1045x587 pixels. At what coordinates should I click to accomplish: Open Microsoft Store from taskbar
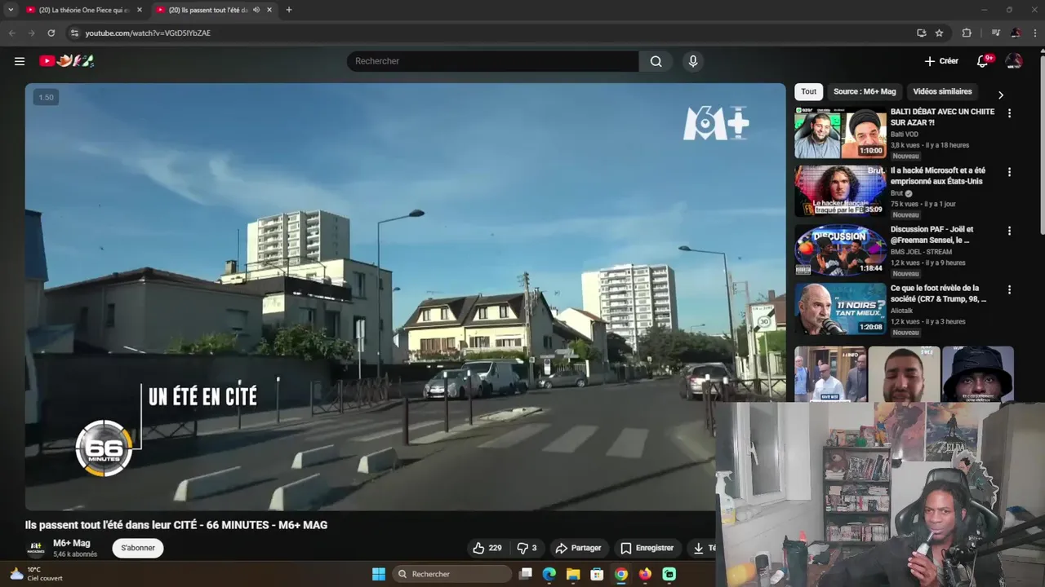pyautogui.click(x=597, y=574)
